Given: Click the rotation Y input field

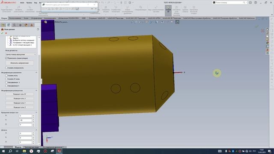Looking at the screenshot, I should point(25,120).
